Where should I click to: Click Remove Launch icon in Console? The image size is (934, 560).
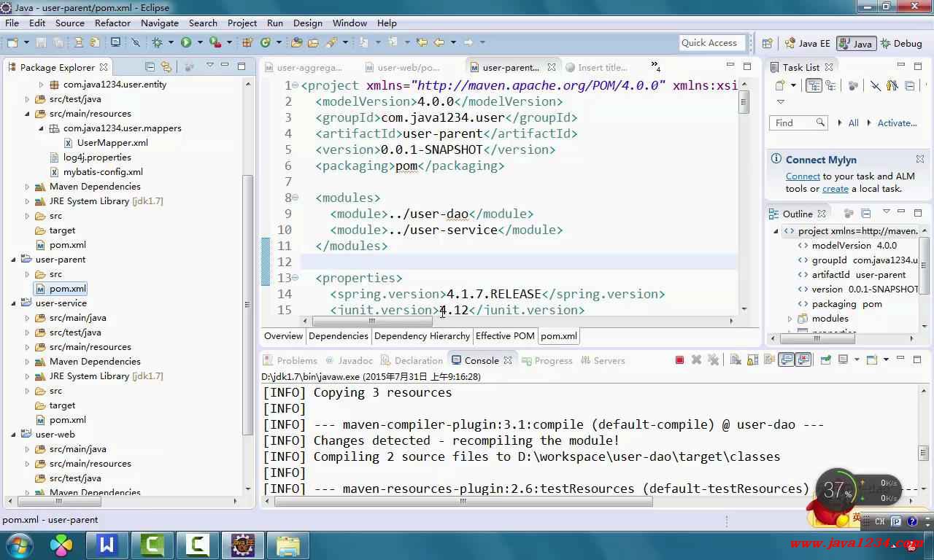click(x=696, y=360)
